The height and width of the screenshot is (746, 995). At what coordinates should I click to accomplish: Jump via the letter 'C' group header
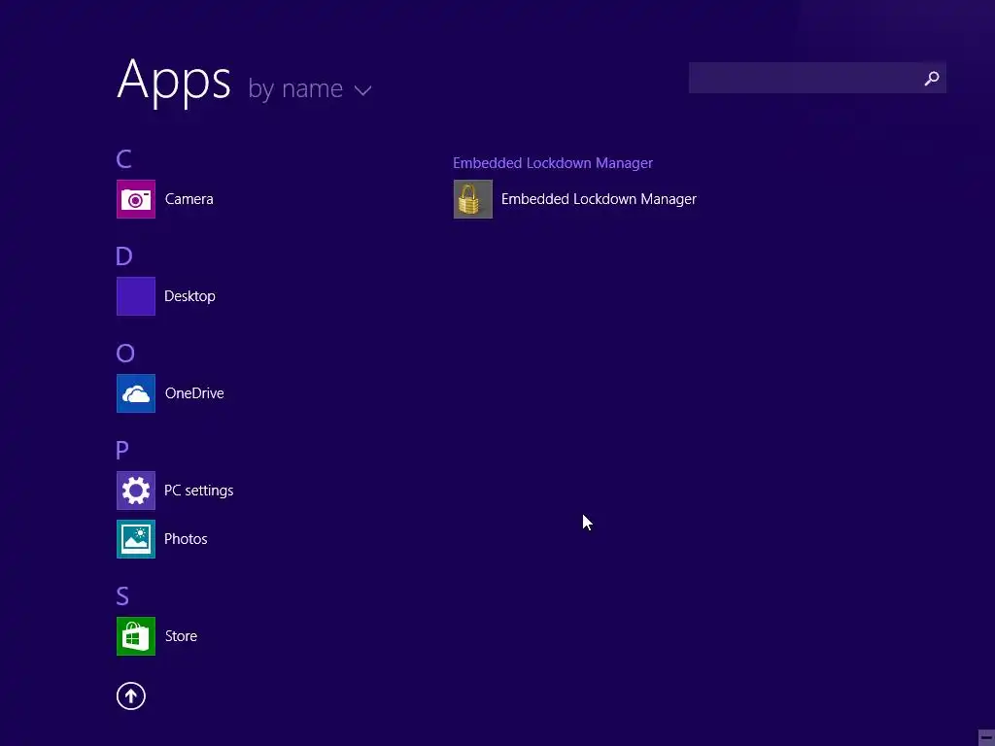point(123,158)
